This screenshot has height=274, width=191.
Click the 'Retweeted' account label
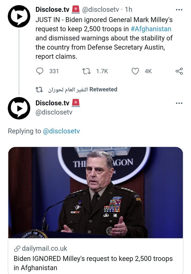83,90
